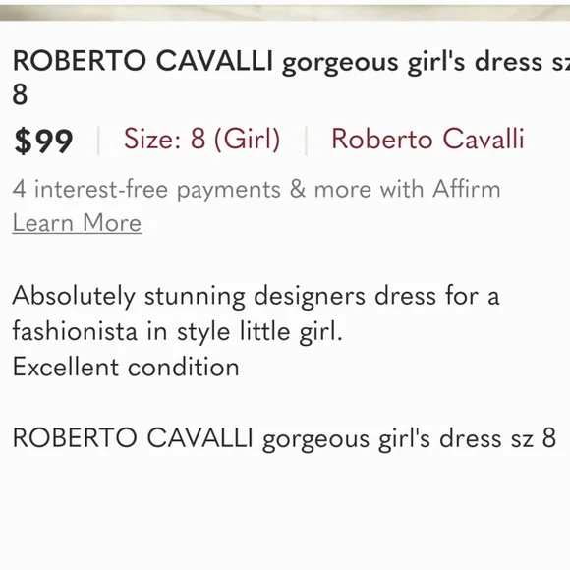Open the Roberto Cavalli brand link
This screenshot has width=570, height=570.
click(427, 139)
